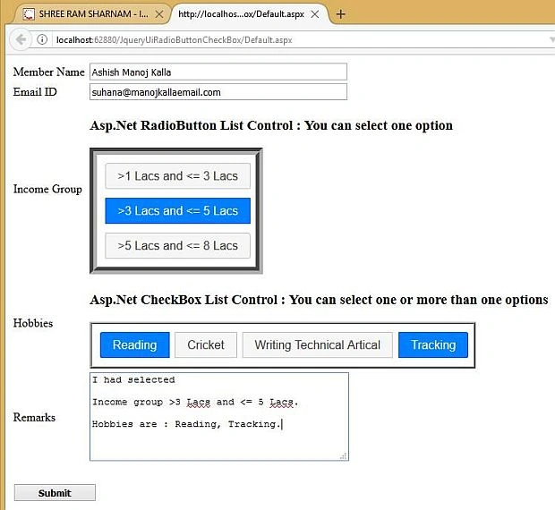Click the Email ID text field
Image resolution: width=555 pixels, height=510 pixels.
click(x=218, y=92)
